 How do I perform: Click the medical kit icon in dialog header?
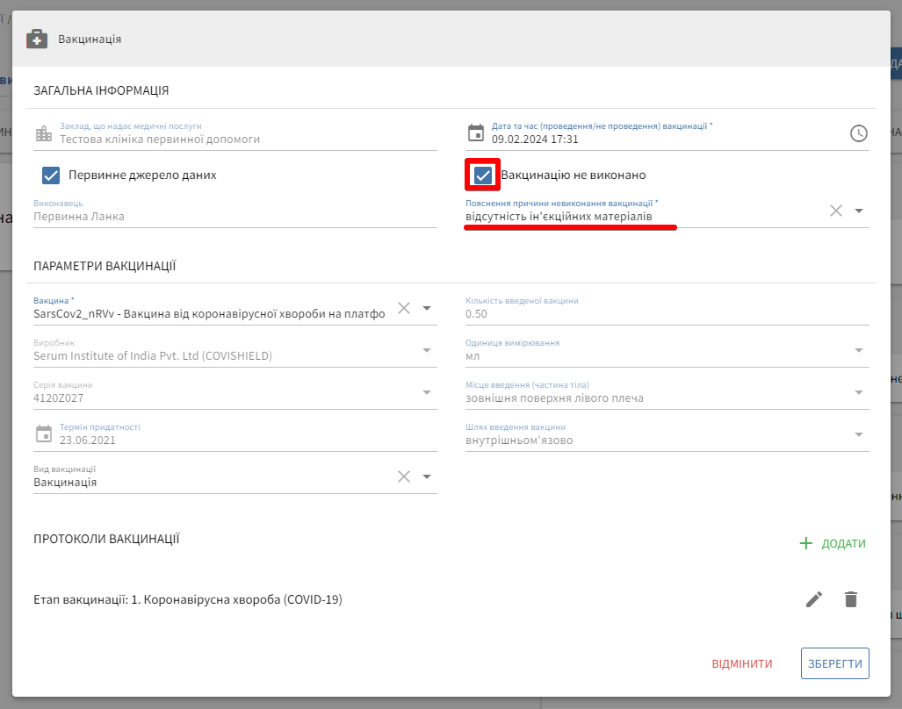point(37,39)
